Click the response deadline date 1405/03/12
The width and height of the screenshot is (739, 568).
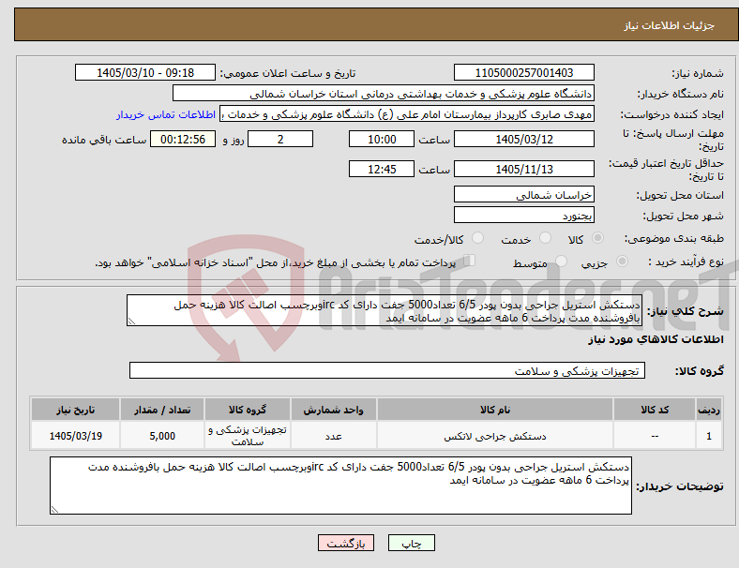(x=524, y=139)
